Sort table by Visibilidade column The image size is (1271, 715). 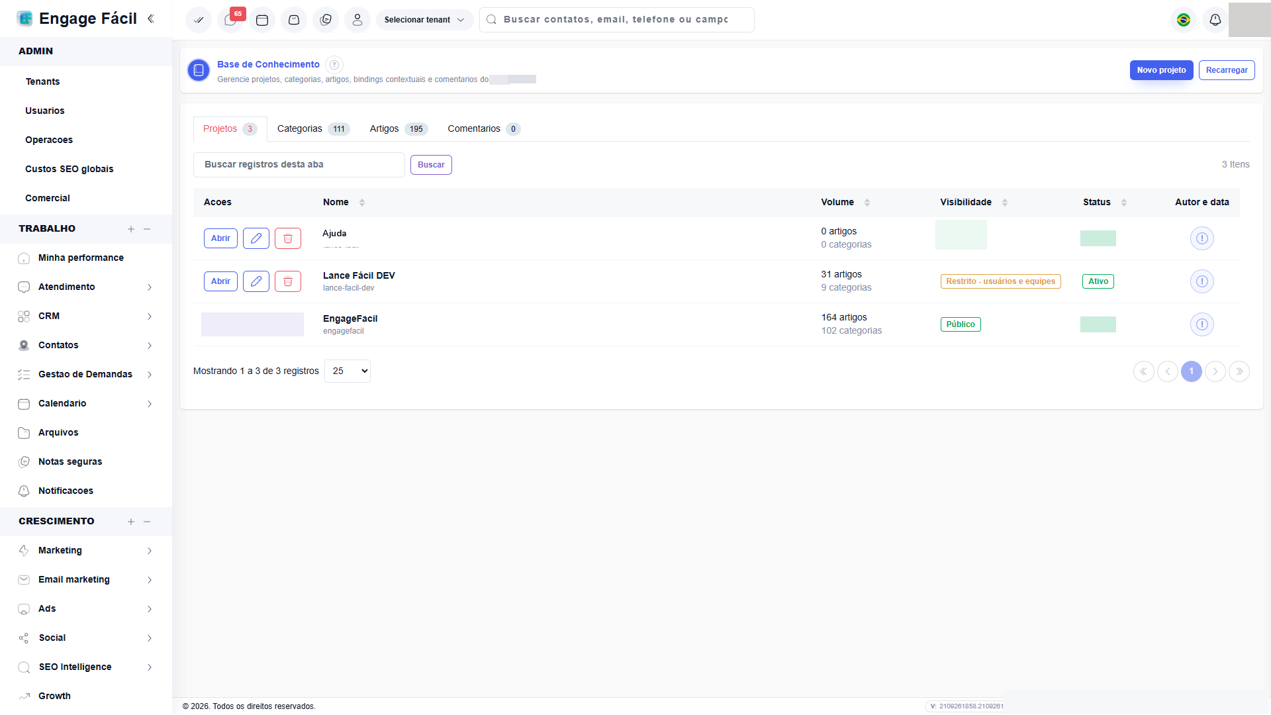tap(1005, 203)
